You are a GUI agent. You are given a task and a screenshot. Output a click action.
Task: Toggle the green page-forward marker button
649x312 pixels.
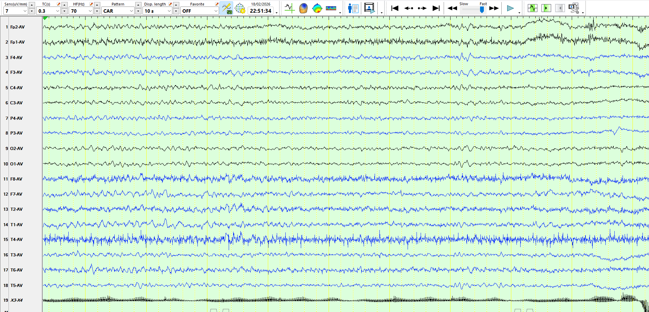point(546,8)
